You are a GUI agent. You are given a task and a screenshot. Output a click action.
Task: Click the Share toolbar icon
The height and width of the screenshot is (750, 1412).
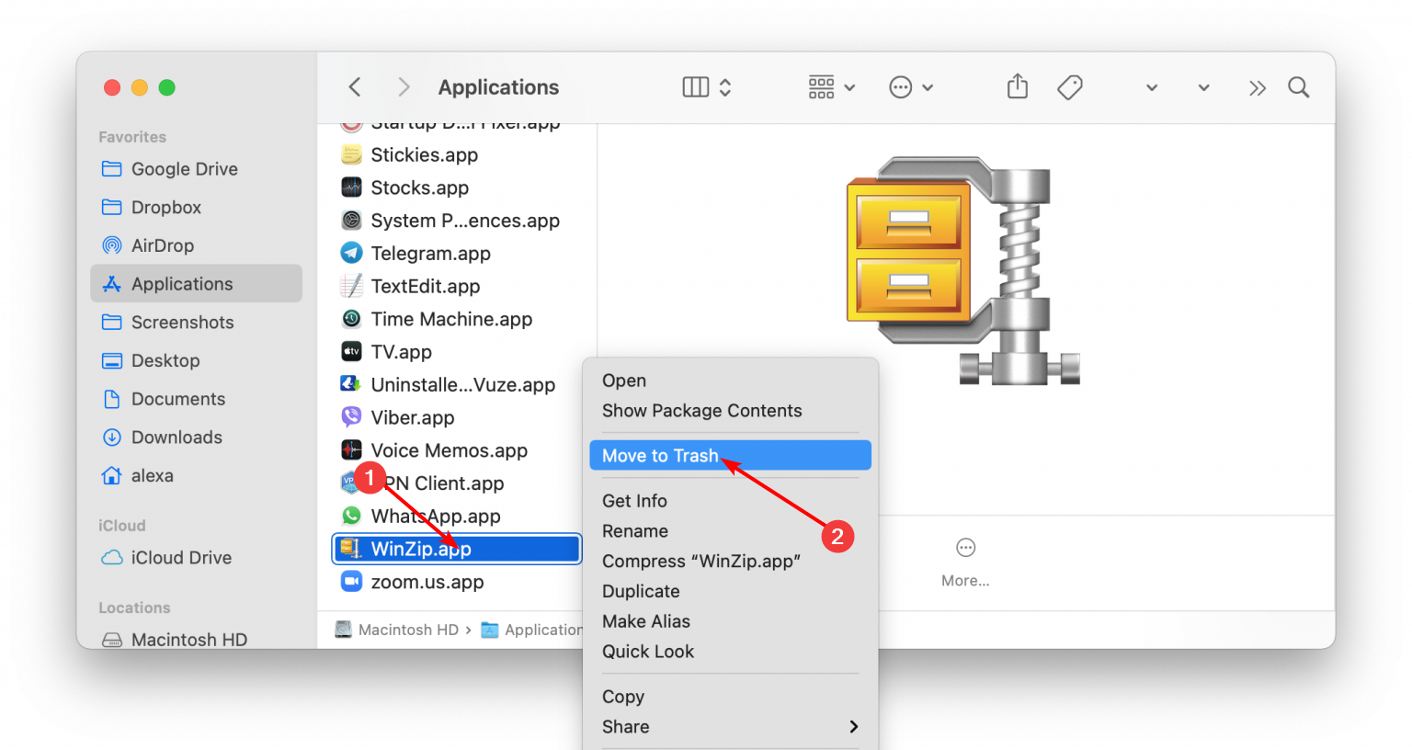click(1018, 86)
